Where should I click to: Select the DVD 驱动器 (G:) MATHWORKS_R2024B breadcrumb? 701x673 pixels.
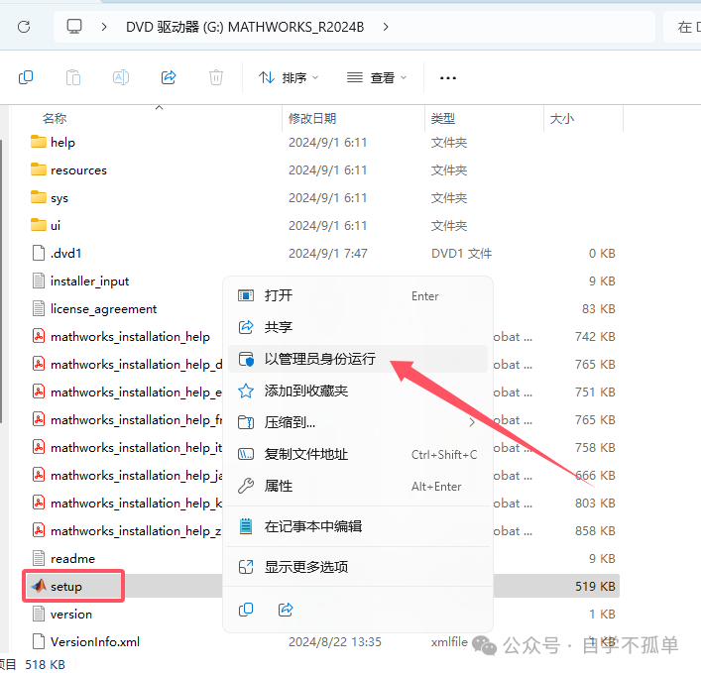point(245,27)
